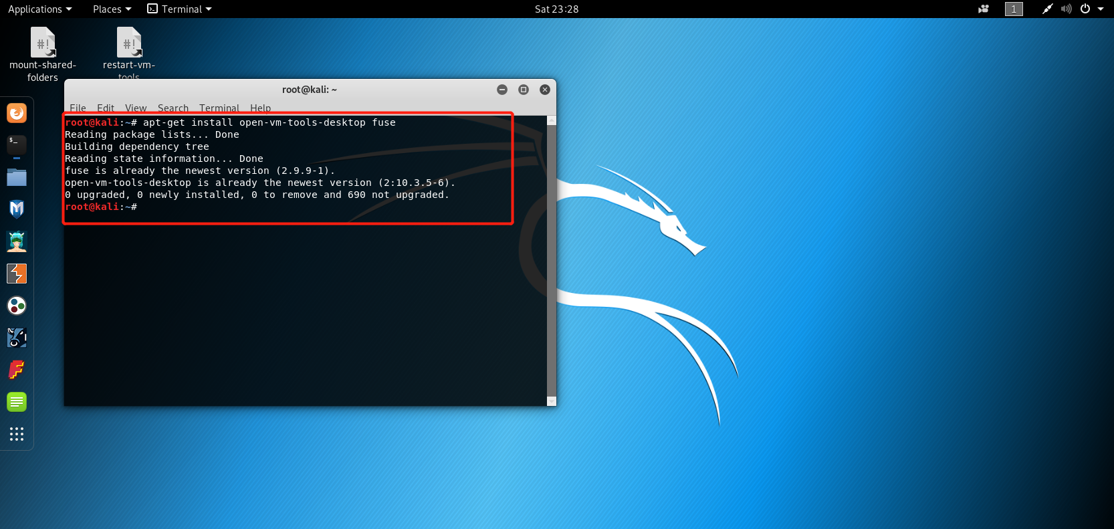Click the terminal scrollbar down arrow
This screenshot has height=529, width=1114.
point(552,401)
